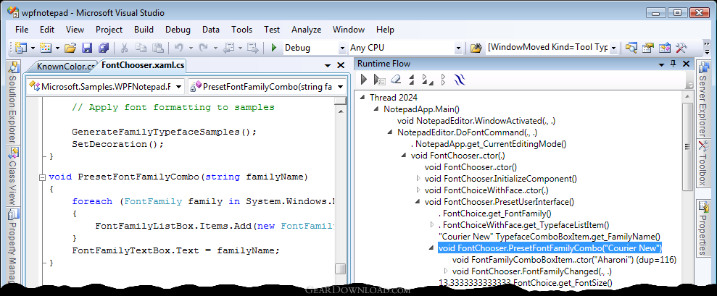Click the Add New Item toolbar icon

tap(46, 48)
